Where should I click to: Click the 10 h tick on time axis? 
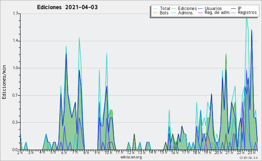point(108,152)
